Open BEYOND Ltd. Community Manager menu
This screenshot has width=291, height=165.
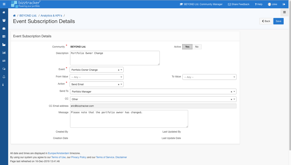point(201,4)
